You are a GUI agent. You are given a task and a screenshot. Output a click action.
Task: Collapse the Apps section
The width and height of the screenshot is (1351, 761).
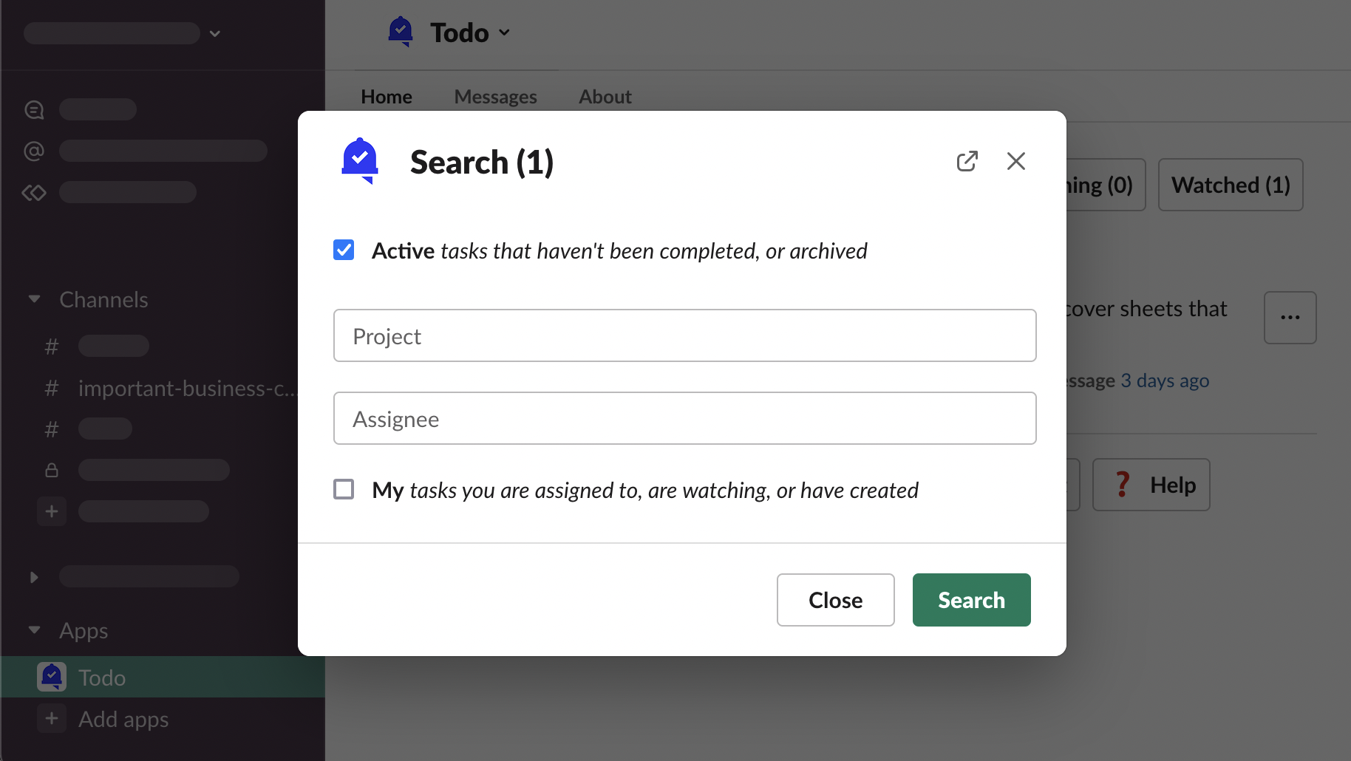tap(34, 630)
